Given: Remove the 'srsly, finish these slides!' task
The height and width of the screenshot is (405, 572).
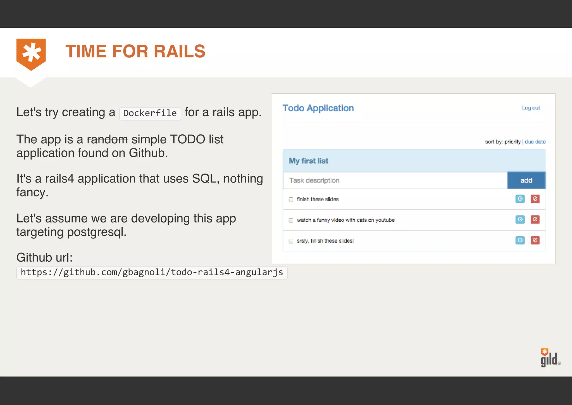Looking at the screenshot, I should point(535,240).
